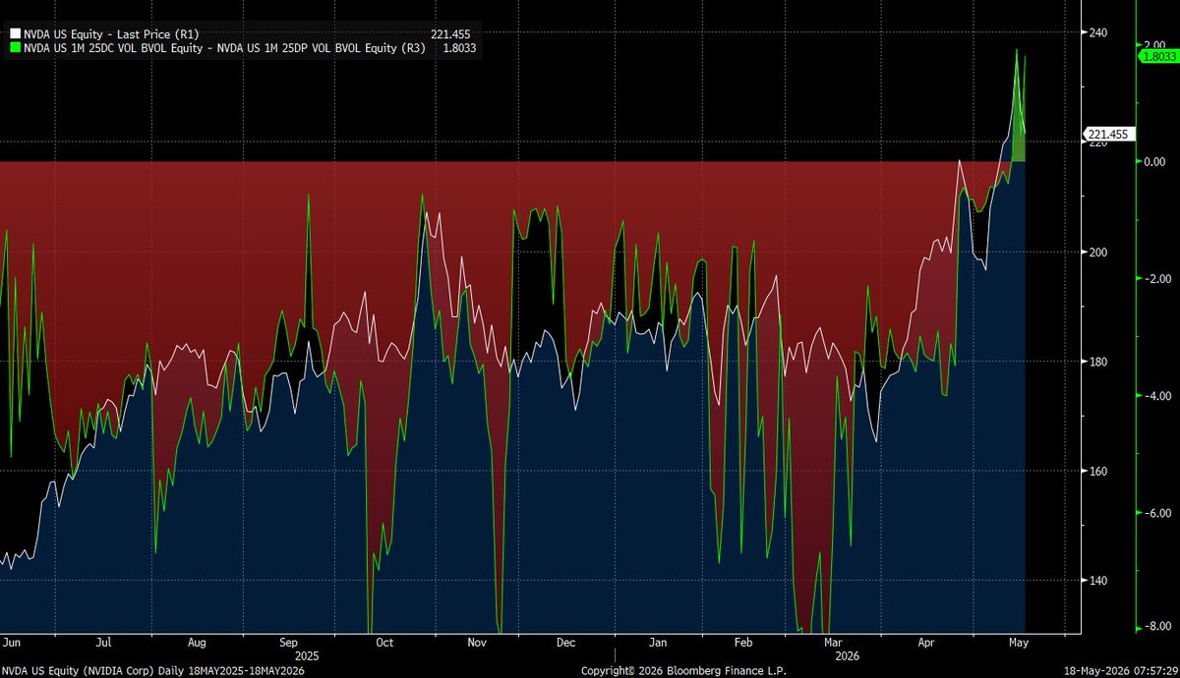Click the 220 price axis label

click(1097, 145)
